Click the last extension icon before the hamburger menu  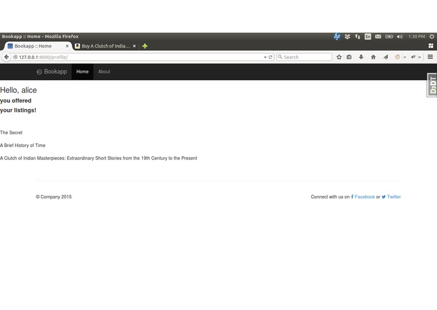click(x=413, y=57)
